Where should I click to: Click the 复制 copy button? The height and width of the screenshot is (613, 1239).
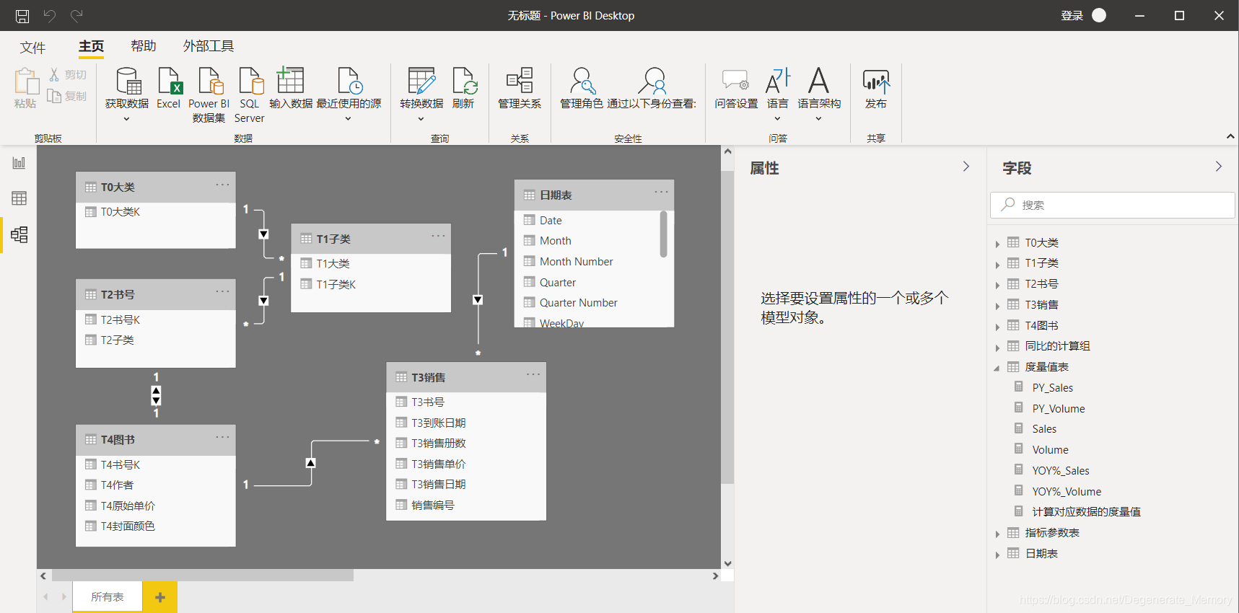click(67, 96)
